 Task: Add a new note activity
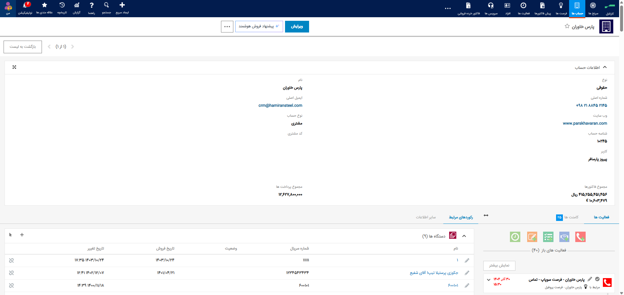pyautogui.click(x=532, y=237)
